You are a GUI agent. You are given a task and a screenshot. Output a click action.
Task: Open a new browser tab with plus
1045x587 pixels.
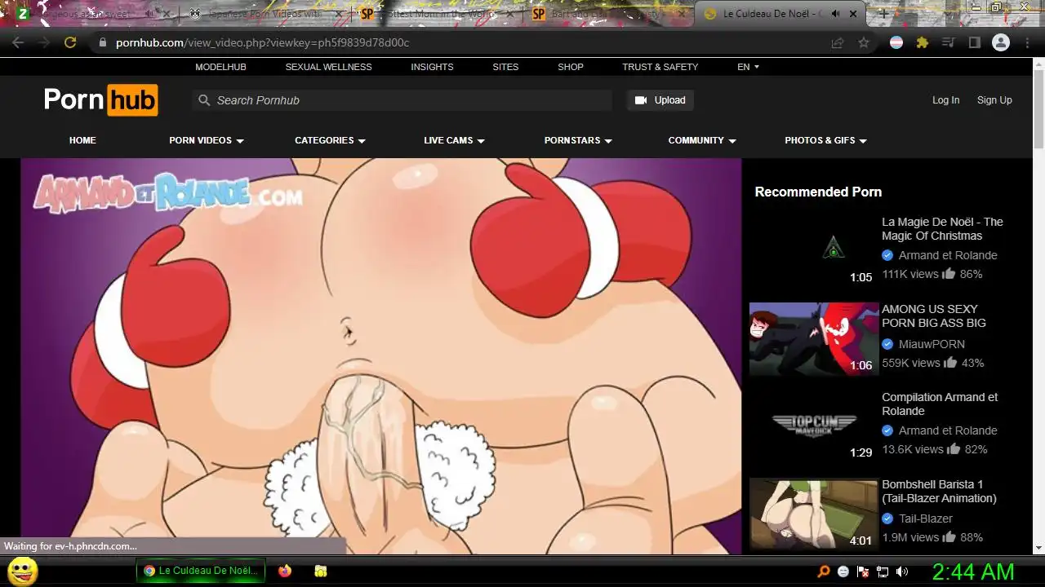click(883, 14)
